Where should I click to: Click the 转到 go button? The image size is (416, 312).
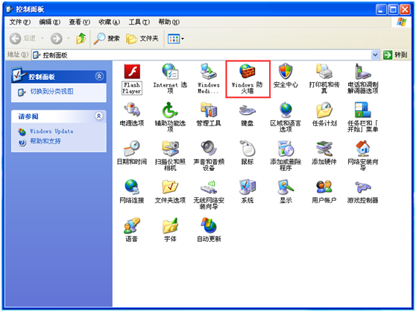[395, 55]
